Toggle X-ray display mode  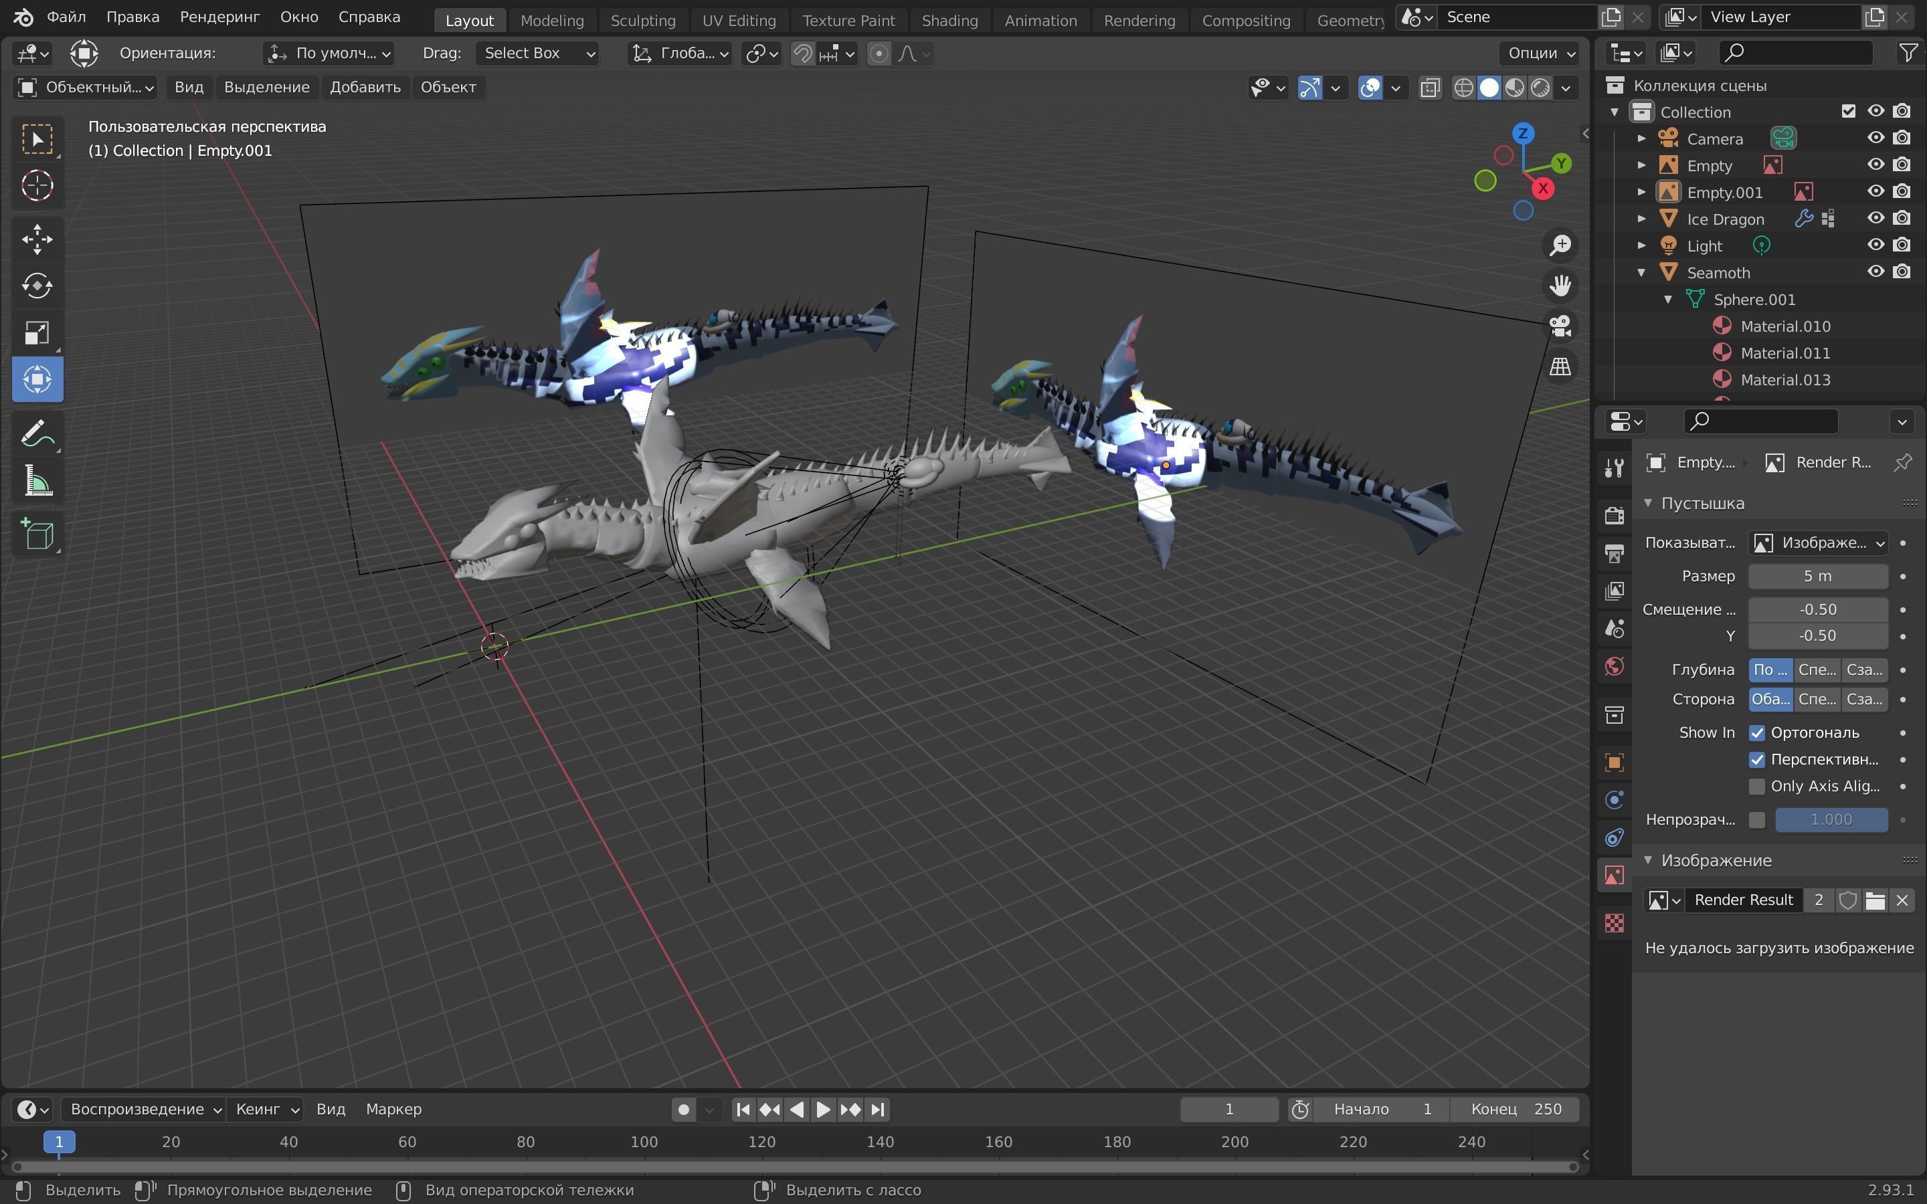click(x=1429, y=88)
